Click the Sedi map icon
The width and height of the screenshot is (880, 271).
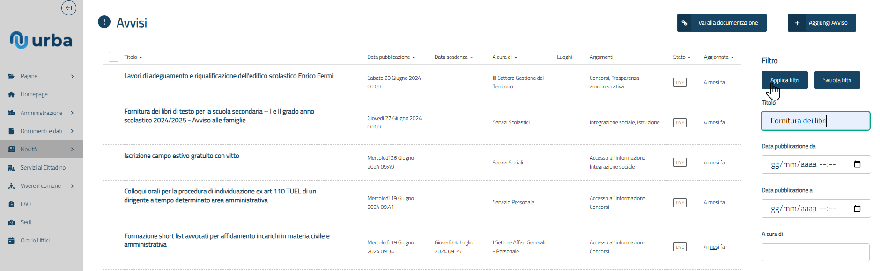(x=11, y=222)
